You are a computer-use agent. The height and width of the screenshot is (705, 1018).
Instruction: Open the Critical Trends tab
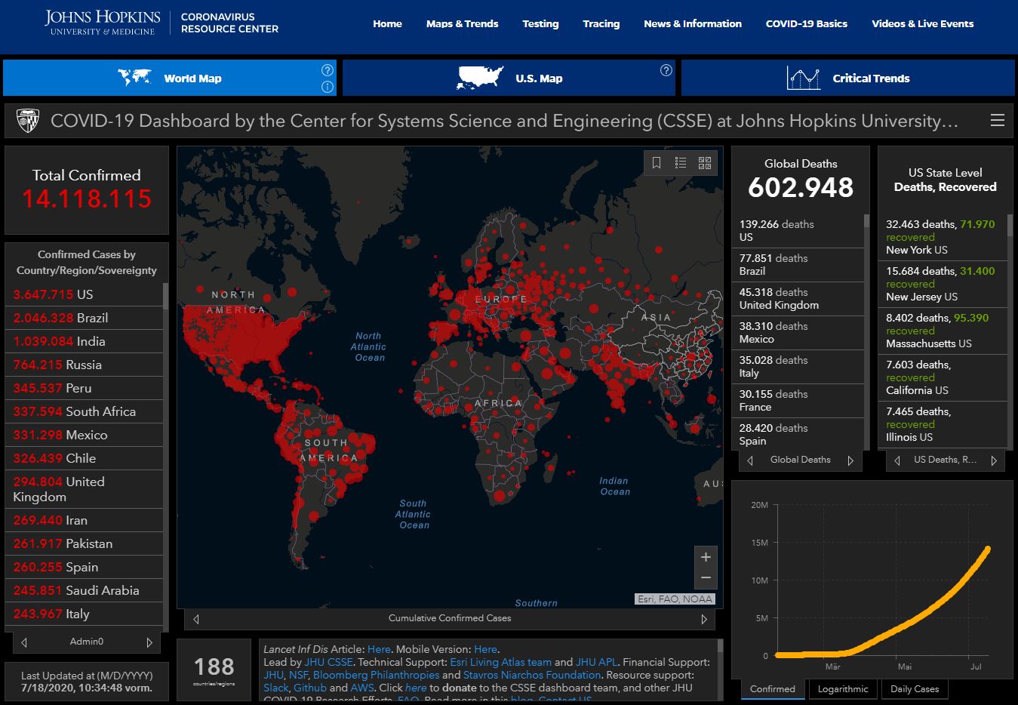(x=847, y=78)
